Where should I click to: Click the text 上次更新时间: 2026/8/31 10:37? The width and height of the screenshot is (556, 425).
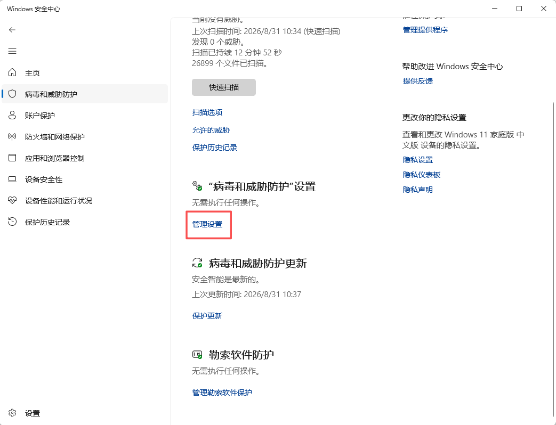246,295
